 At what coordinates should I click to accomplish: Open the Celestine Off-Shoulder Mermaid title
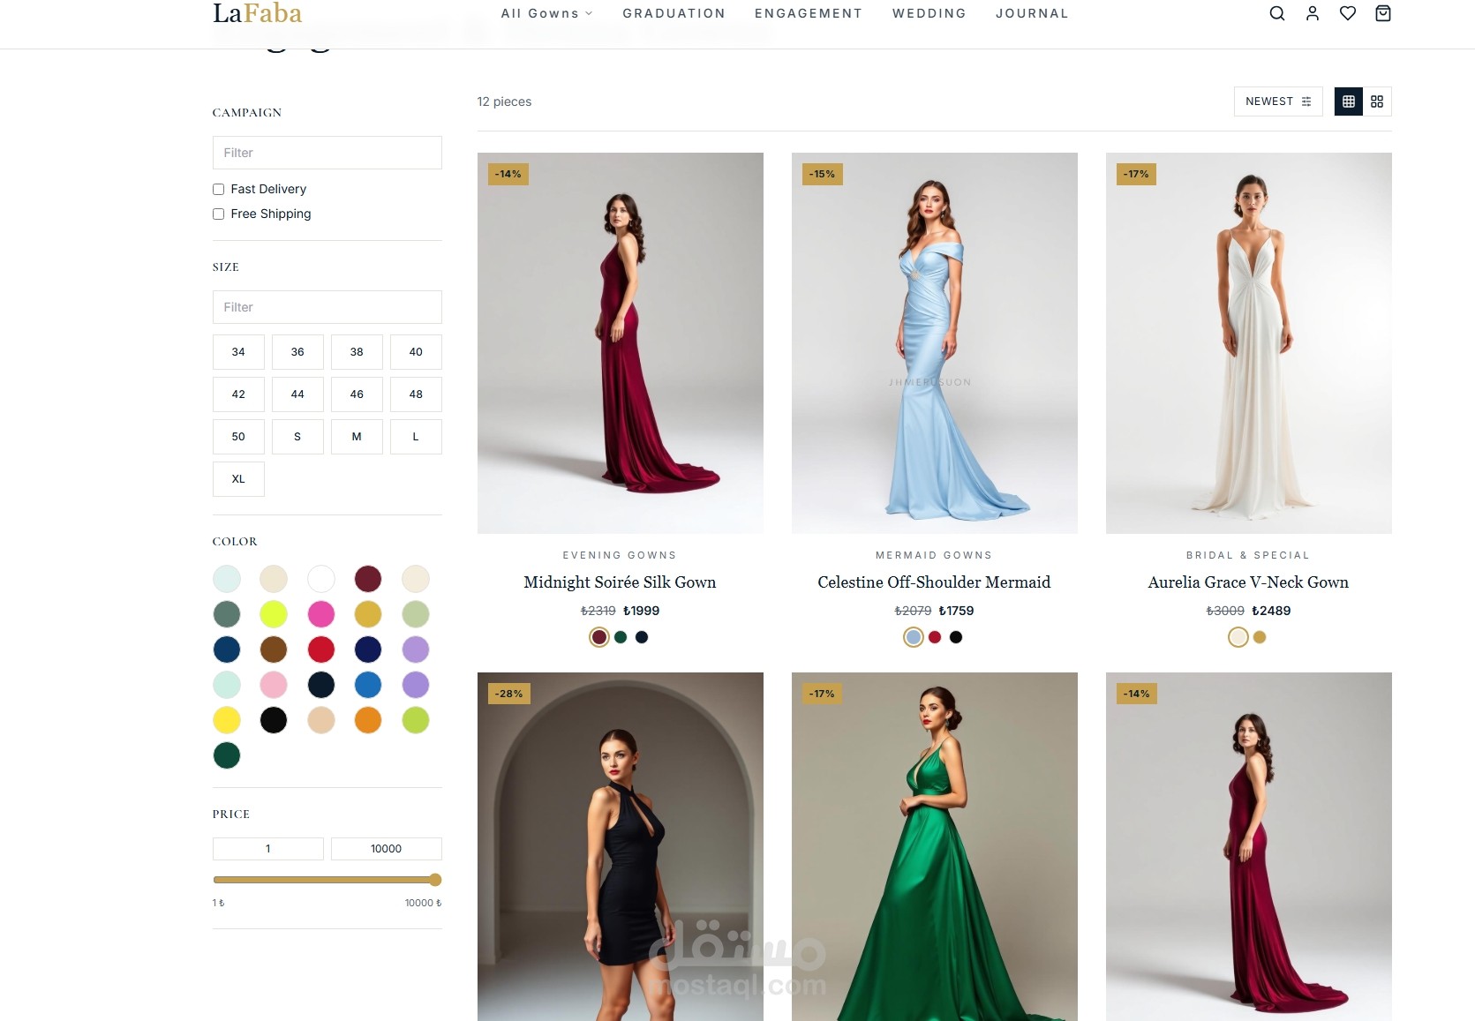pos(934,582)
